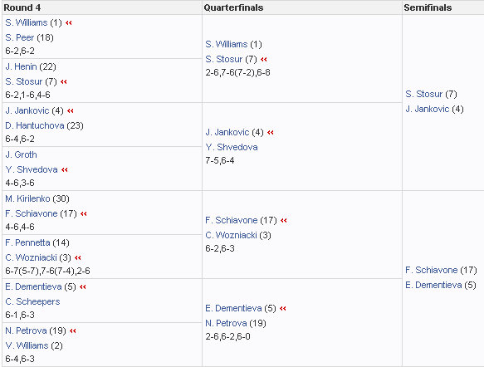Open the V. Williams player link

[27, 345]
